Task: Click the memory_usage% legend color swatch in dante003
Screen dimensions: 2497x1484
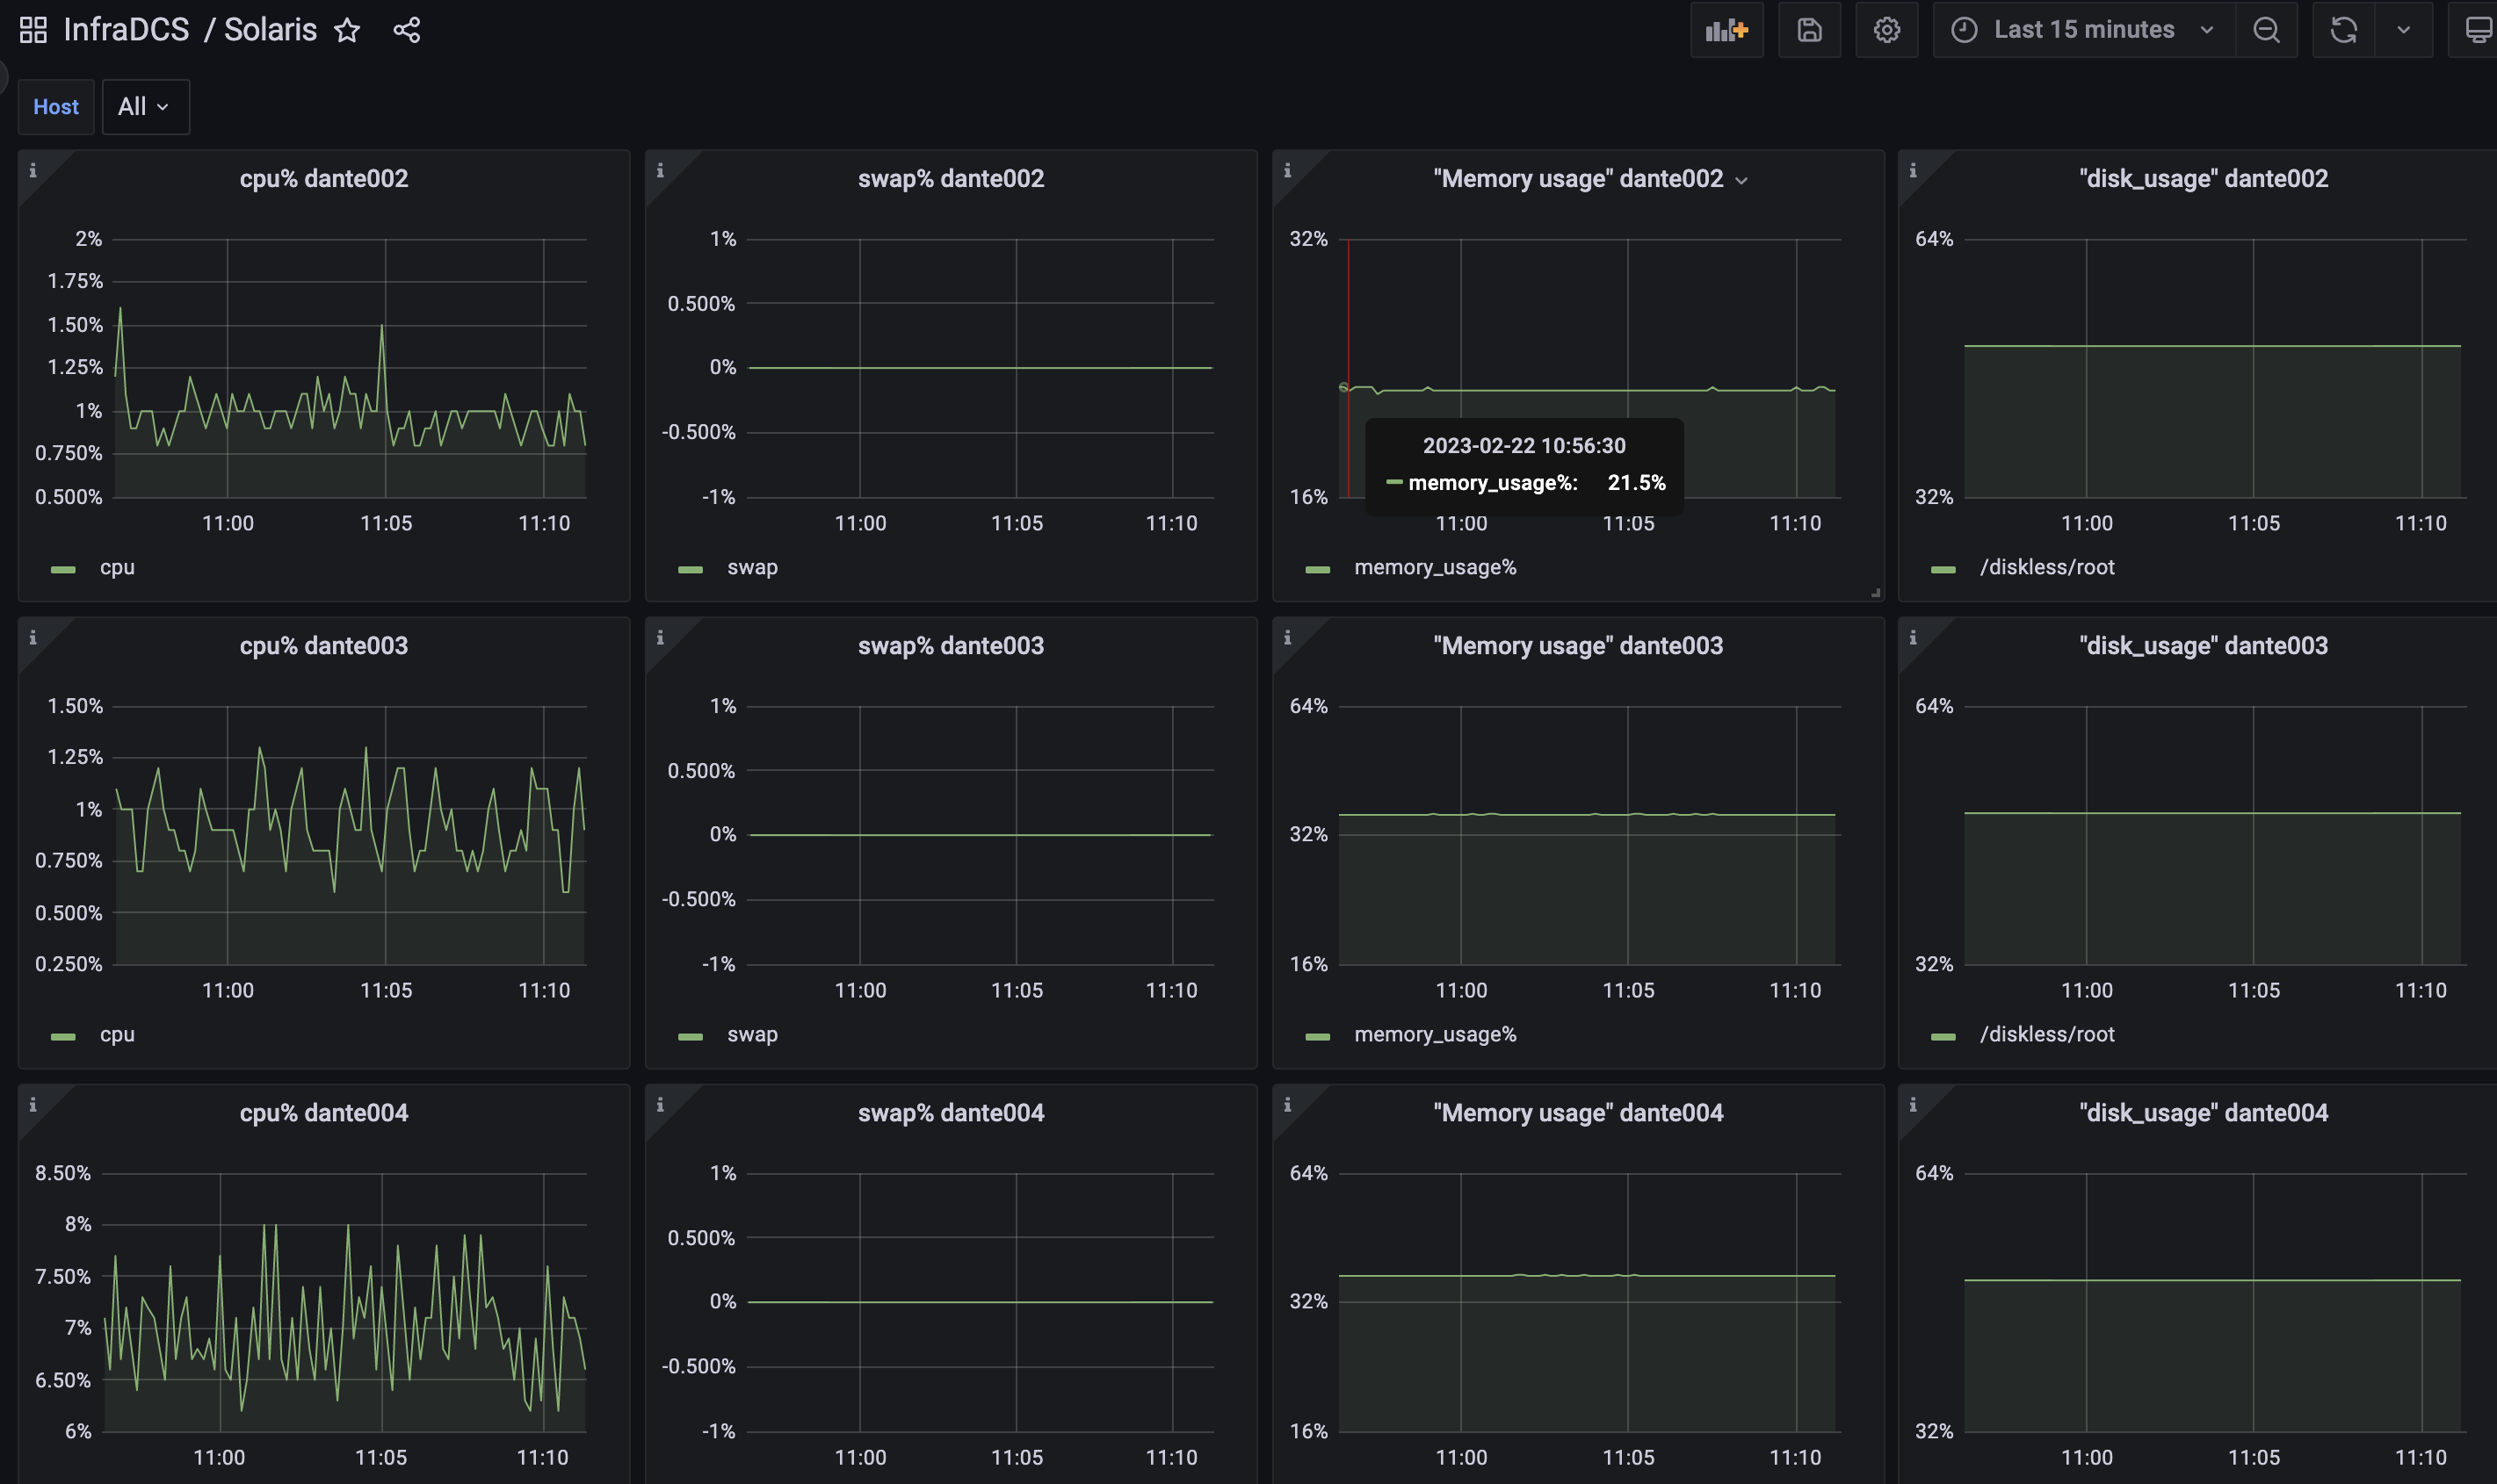Action: tap(1318, 1037)
